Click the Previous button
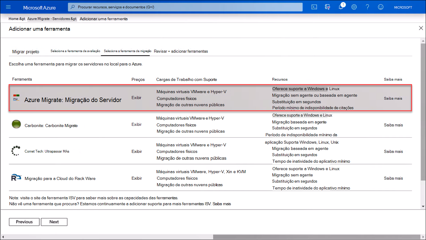Viewport: 426px width, 240px height. click(x=24, y=222)
